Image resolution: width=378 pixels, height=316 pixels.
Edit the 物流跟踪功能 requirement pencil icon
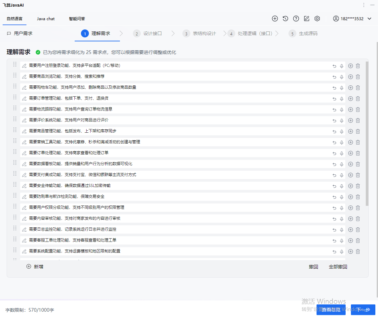coord(24,110)
